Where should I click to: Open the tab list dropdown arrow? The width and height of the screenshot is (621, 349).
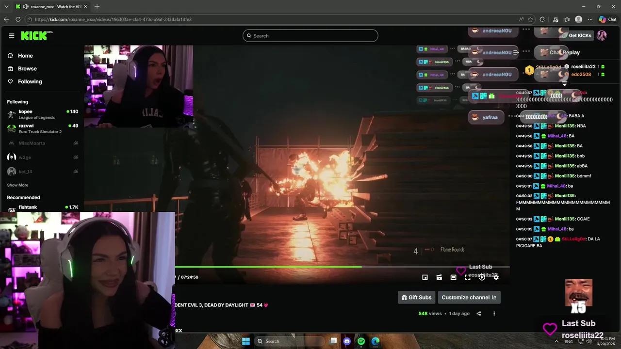coord(6,7)
